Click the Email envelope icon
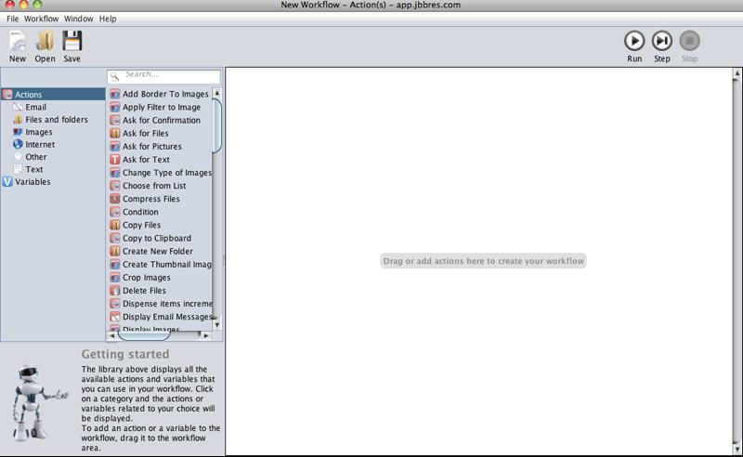The image size is (743, 457). pos(18,107)
